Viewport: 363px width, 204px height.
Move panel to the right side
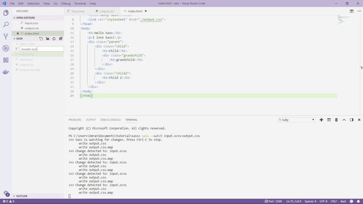[352, 120]
